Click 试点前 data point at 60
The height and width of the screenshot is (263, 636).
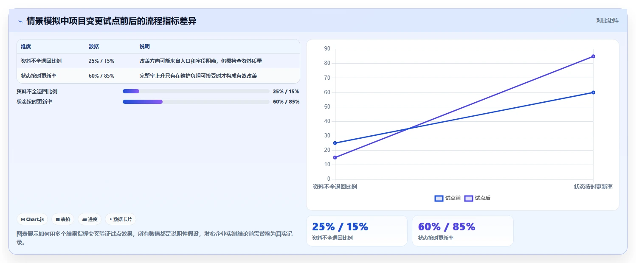pyautogui.click(x=593, y=92)
